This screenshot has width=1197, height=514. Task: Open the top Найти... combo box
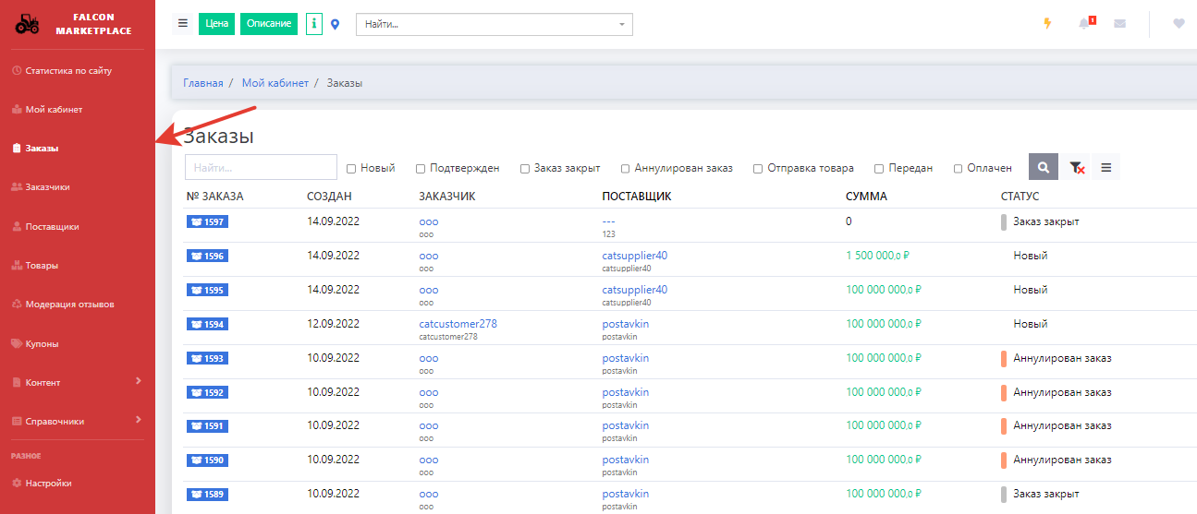[x=494, y=25]
